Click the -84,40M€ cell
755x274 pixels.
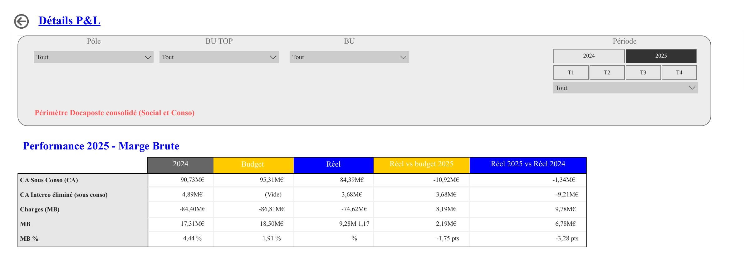[181, 209]
